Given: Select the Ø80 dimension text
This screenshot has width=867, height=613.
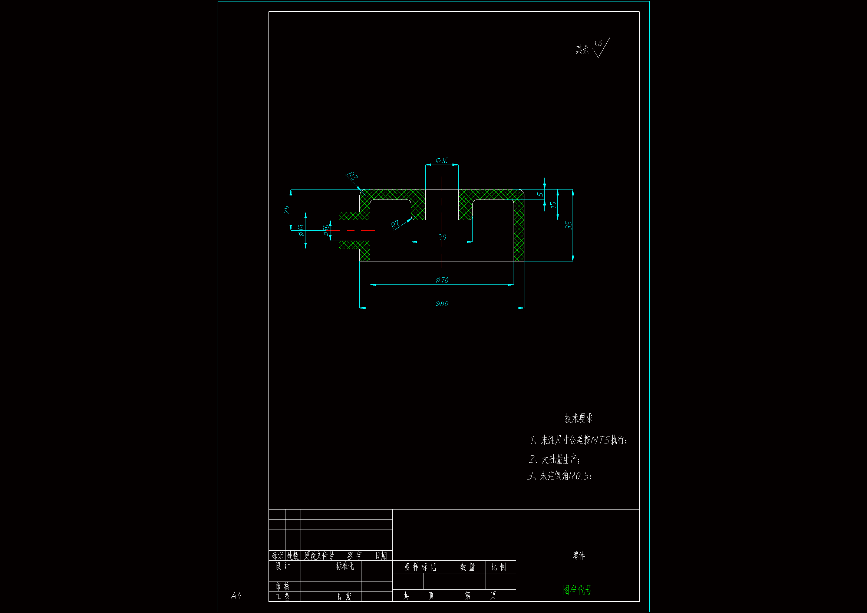Looking at the screenshot, I should [x=441, y=304].
